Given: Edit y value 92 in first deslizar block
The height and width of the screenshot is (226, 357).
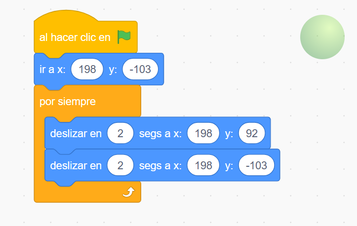Looking at the screenshot, I should pos(252,133).
